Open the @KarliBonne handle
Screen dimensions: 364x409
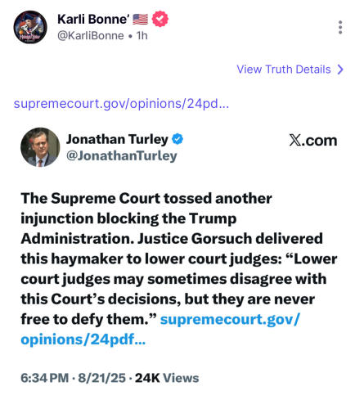[91, 36]
